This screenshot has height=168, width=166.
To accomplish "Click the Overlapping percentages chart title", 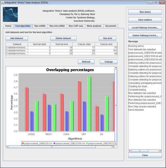I will 70,70.
